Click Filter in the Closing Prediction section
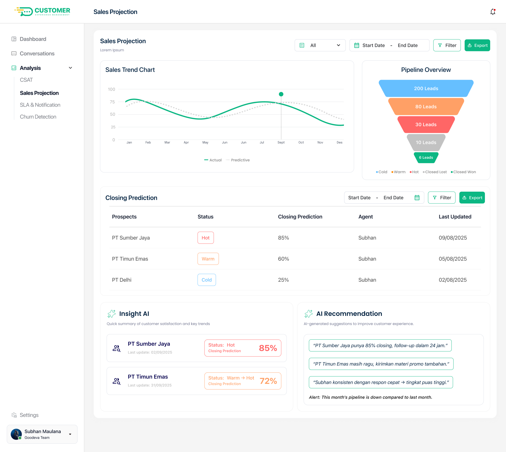Viewport: 506px width, 452px height. pos(442,198)
